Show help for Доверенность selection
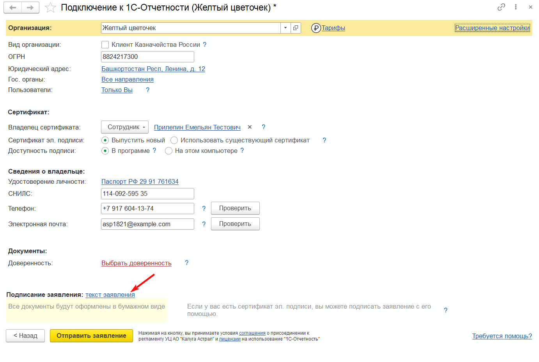This screenshot has height=362, width=539. 187,263
